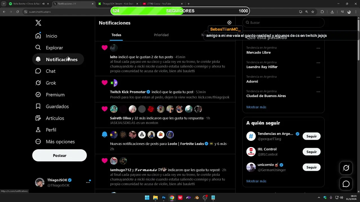Click the bell icon on Loolo notification
The width and height of the screenshot is (360, 202).
105,135
